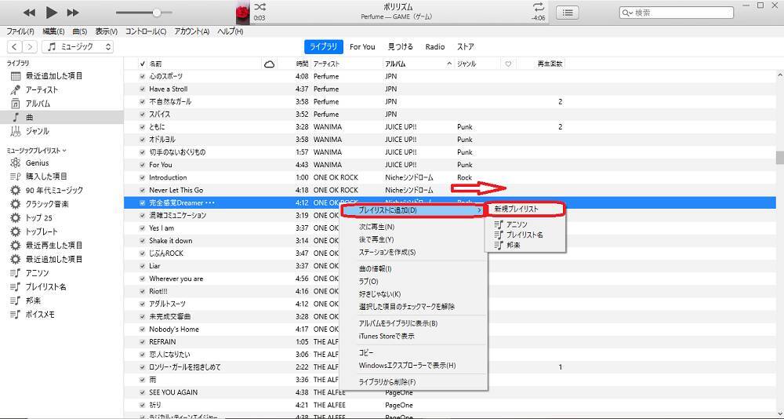Open the Genius playlist in the sidebar
This screenshot has height=419, width=784.
pos(37,162)
